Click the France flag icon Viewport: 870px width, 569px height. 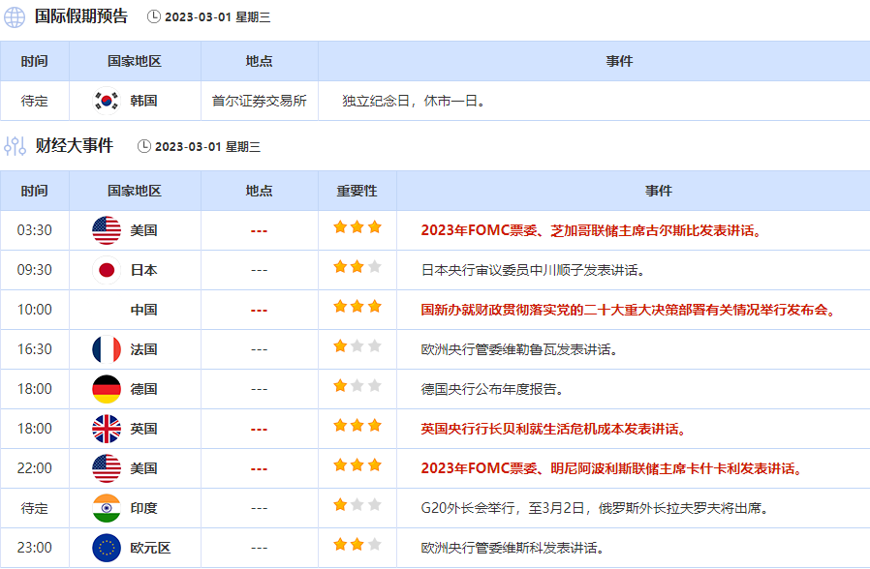pyautogui.click(x=107, y=349)
